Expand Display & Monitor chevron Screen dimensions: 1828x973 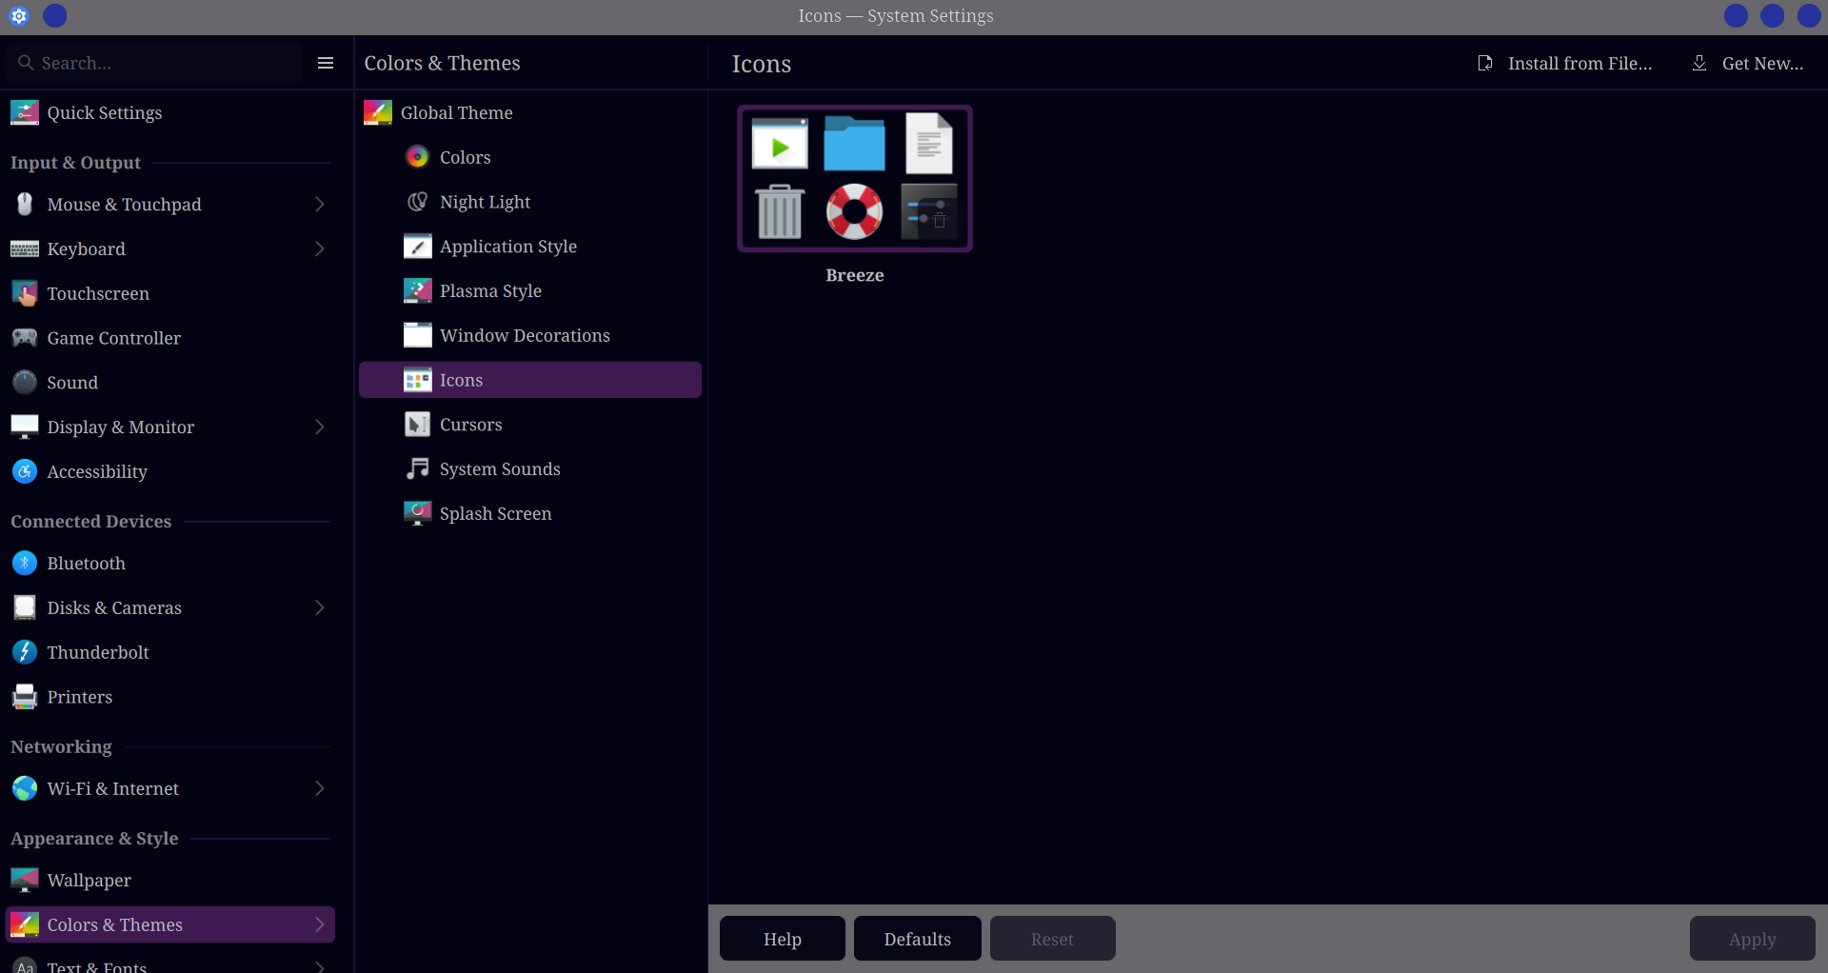tap(320, 427)
